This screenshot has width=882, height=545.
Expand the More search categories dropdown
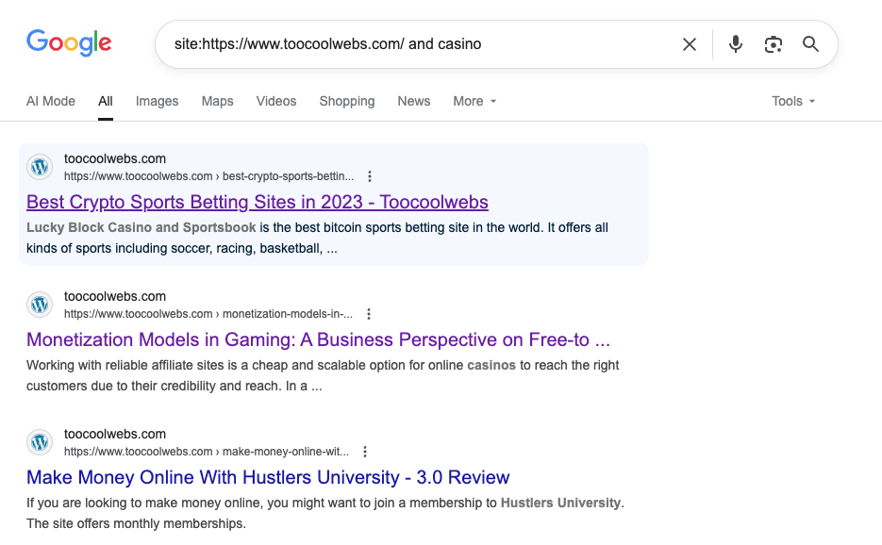pos(474,101)
